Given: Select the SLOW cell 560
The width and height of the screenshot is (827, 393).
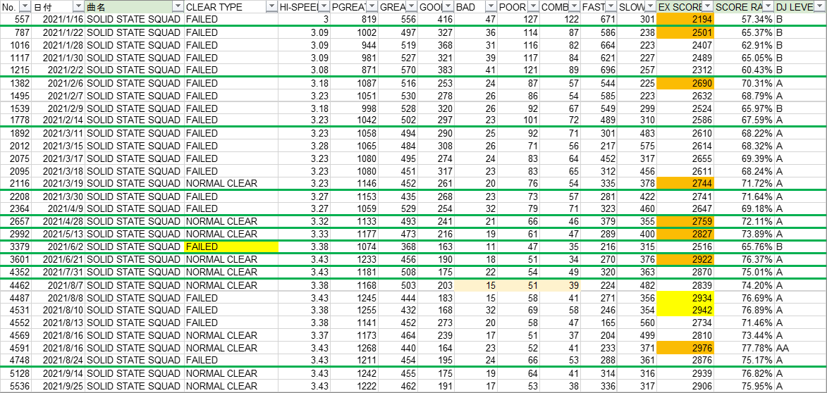Looking at the screenshot, I should (x=637, y=323).
